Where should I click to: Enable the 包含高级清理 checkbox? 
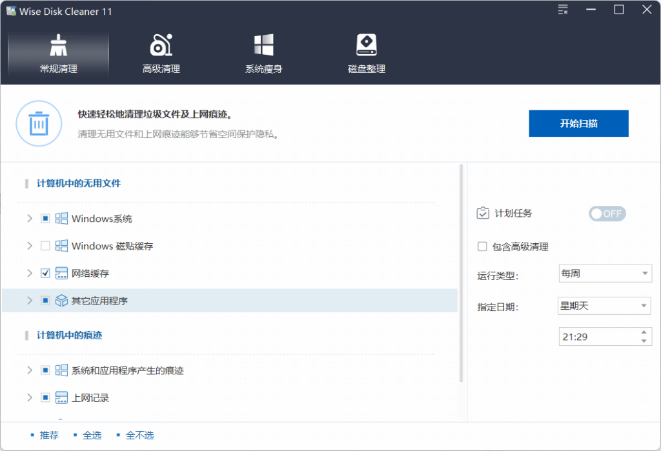click(x=482, y=246)
